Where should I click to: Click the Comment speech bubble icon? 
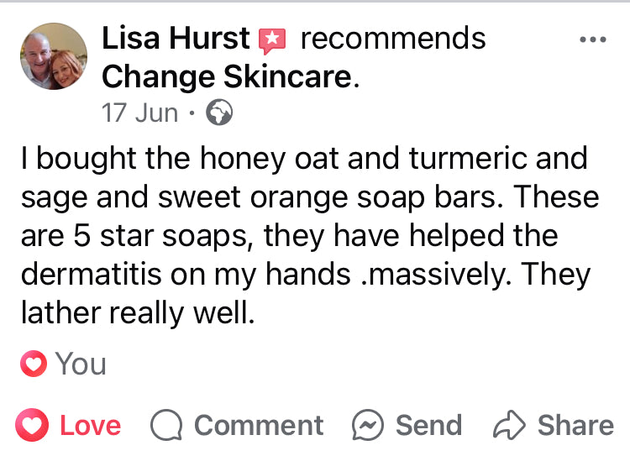pos(166,425)
